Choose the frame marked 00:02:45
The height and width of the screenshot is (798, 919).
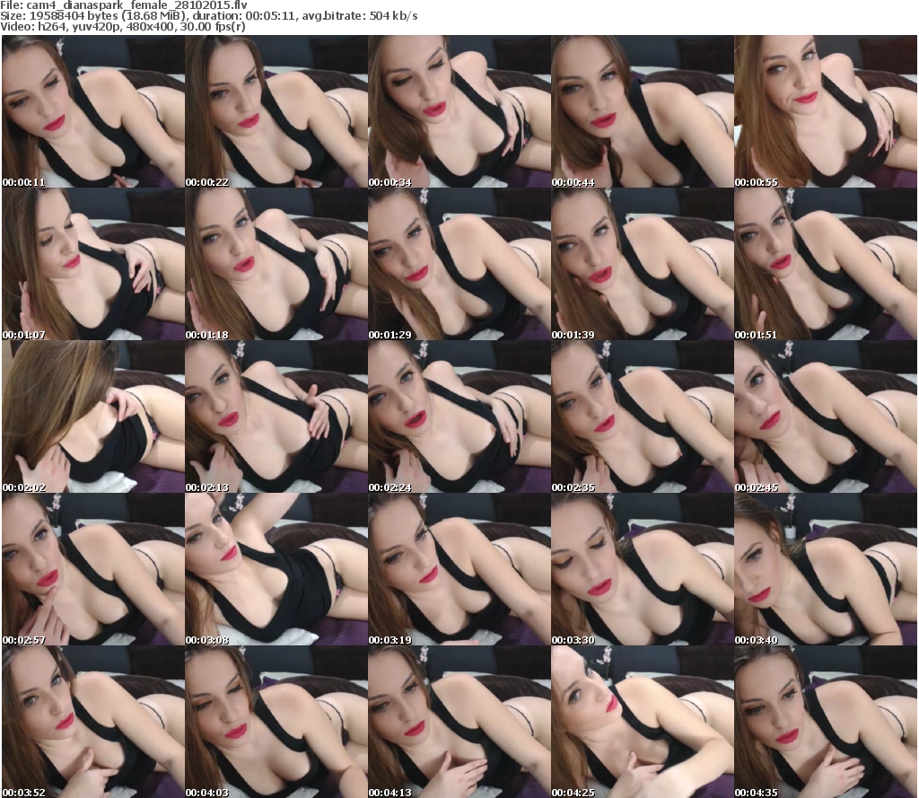tap(826, 417)
